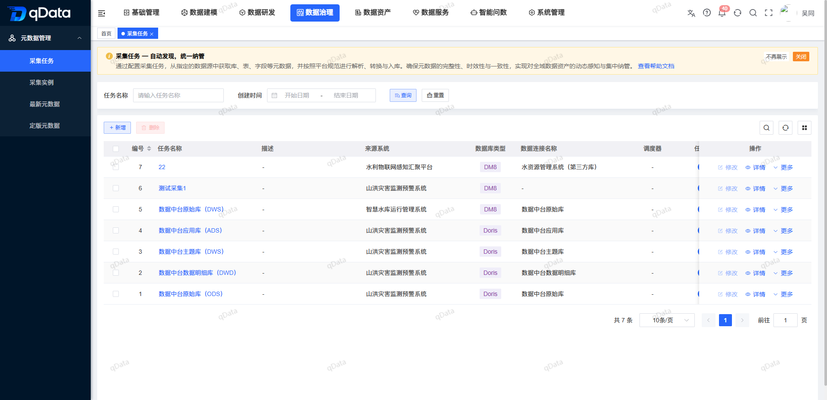The image size is (827, 400).
Task: Click the 前往 page number input
Action: 785,320
